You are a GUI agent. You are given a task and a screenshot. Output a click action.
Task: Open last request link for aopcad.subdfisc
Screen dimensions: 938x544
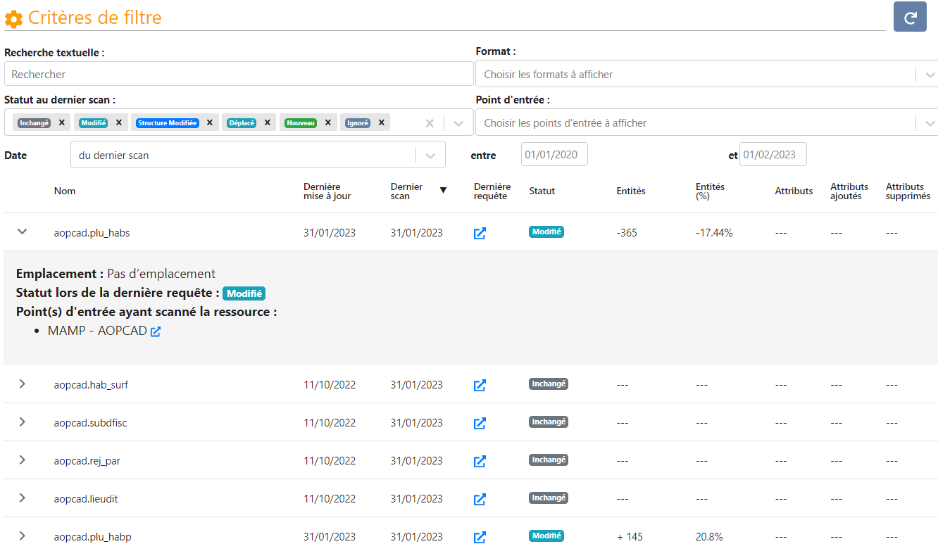[480, 423]
